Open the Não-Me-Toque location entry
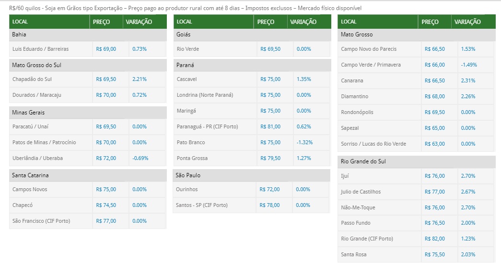Viewport: 501px width, 263px height. 358,207
